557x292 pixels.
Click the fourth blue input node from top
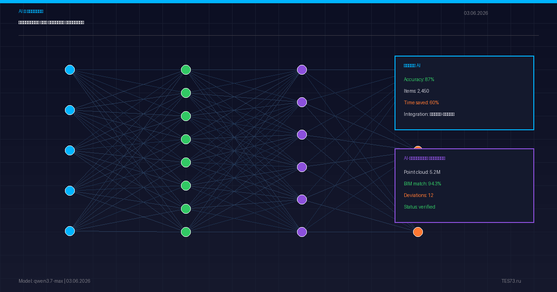(70, 190)
